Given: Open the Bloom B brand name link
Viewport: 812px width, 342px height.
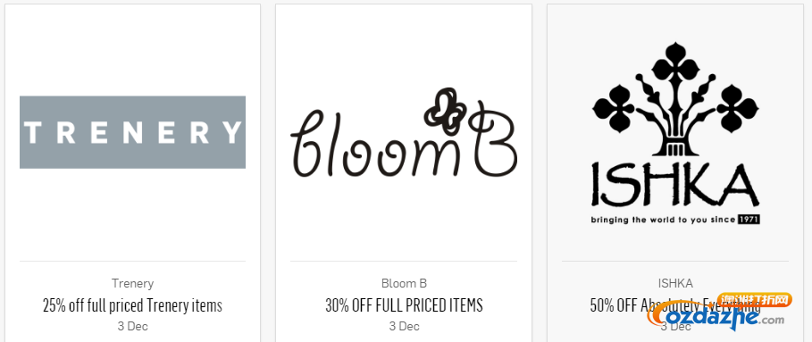Looking at the screenshot, I should coord(404,284).
